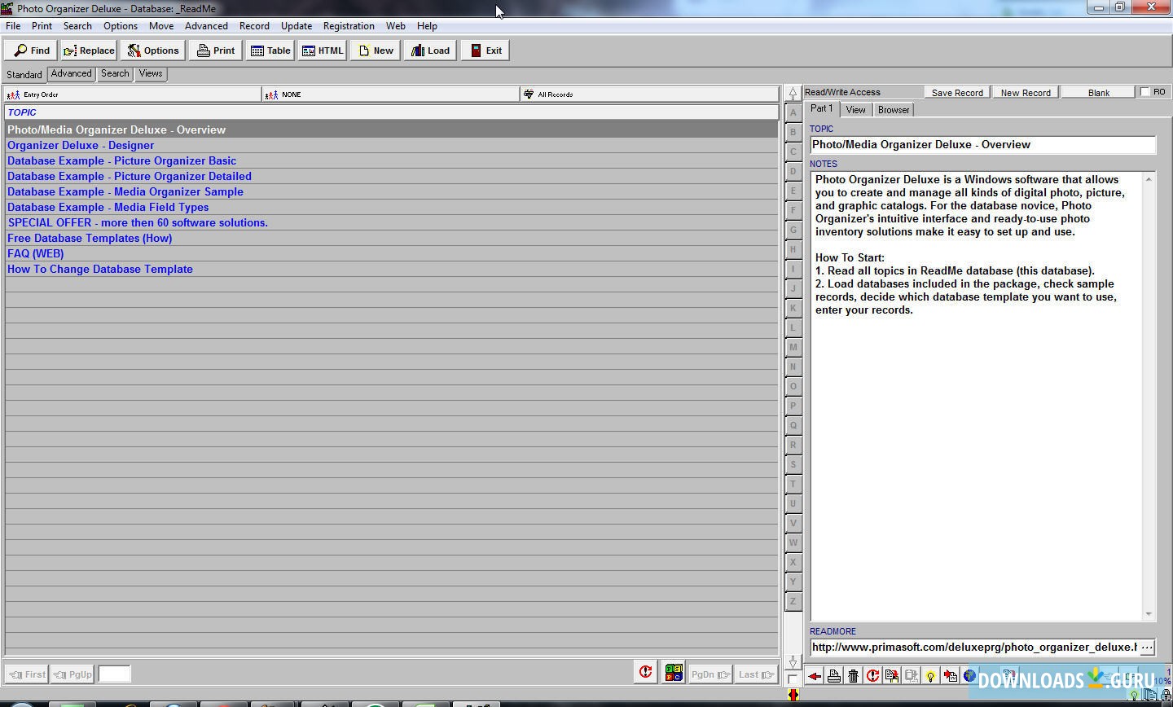Click the Print toolbar button

(216, 50)
